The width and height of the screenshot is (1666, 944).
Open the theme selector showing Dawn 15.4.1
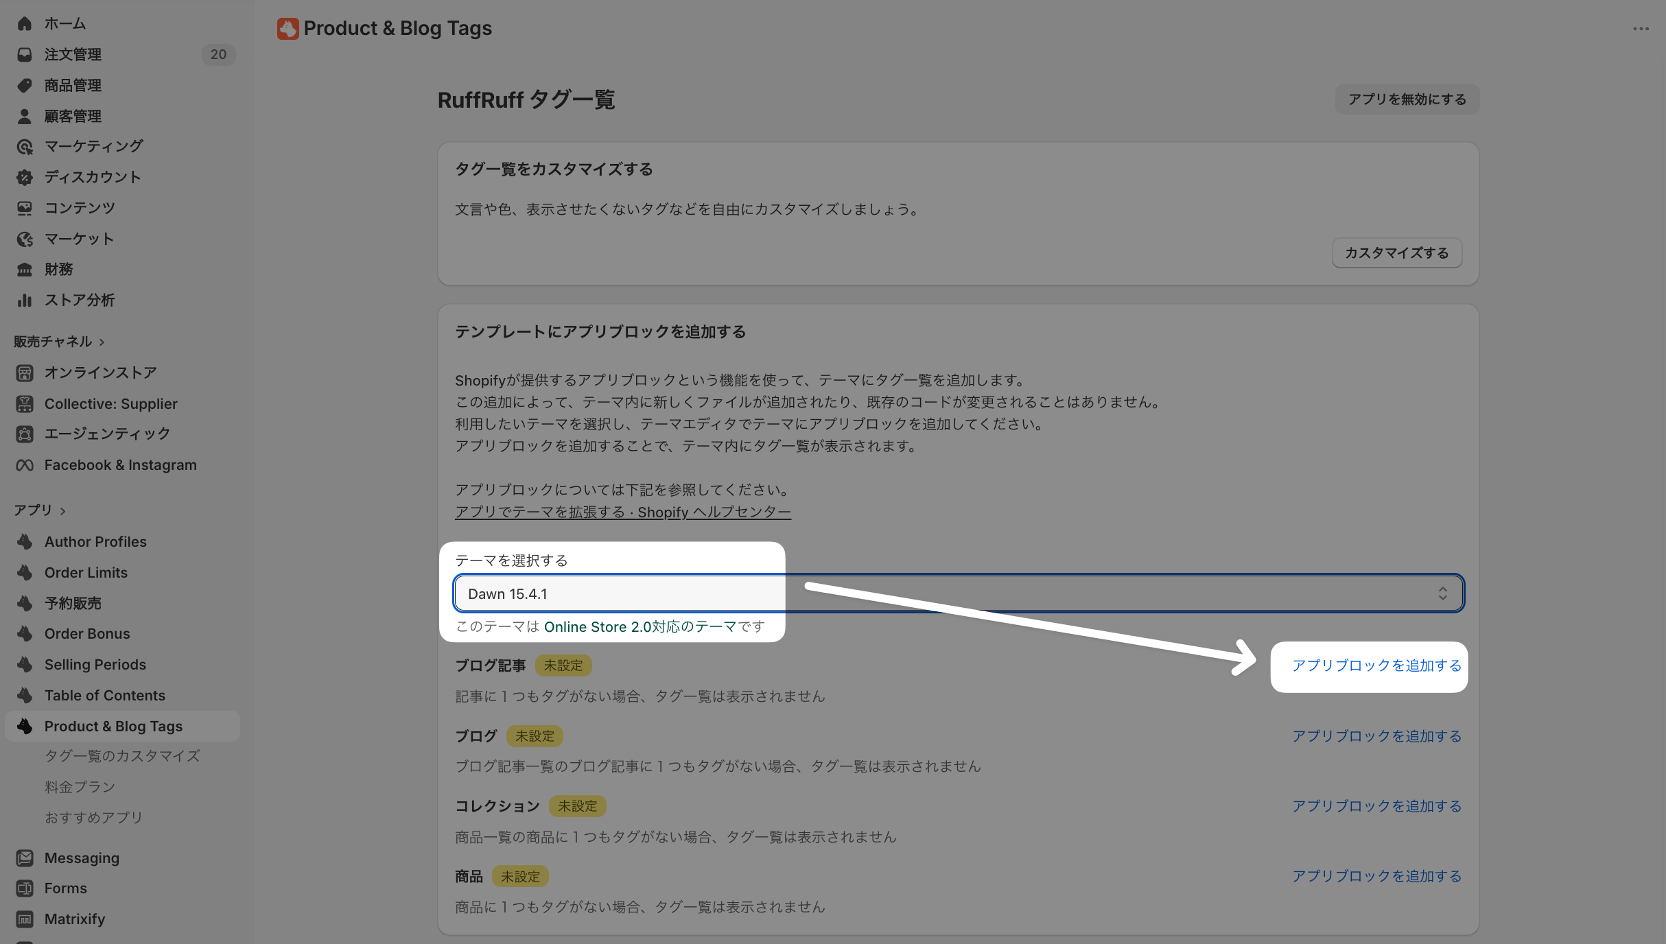(x=959, y=593)
